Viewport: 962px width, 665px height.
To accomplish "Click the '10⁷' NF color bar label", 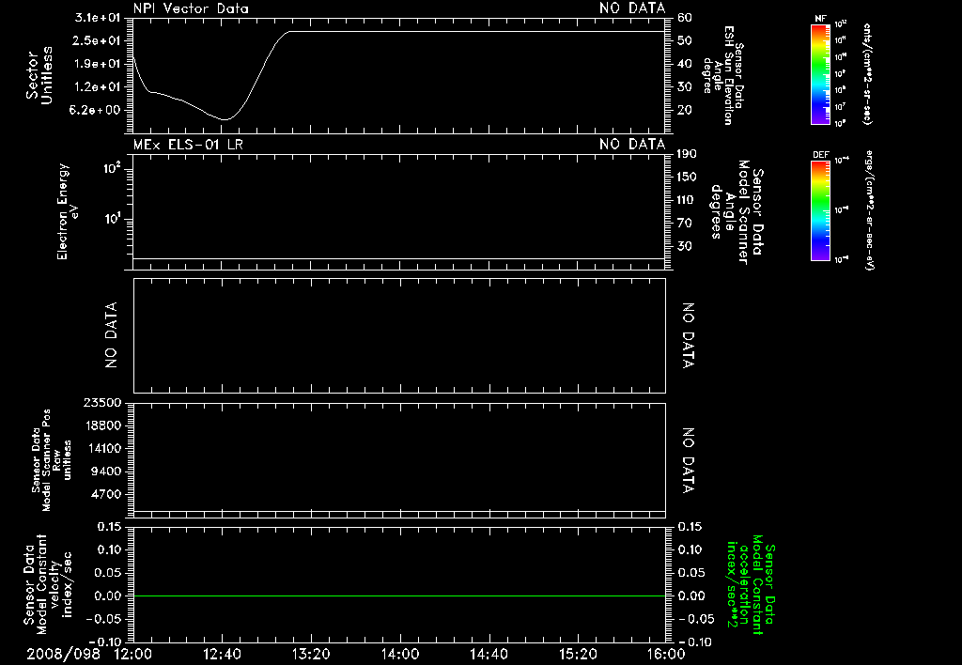I will 841,107.
